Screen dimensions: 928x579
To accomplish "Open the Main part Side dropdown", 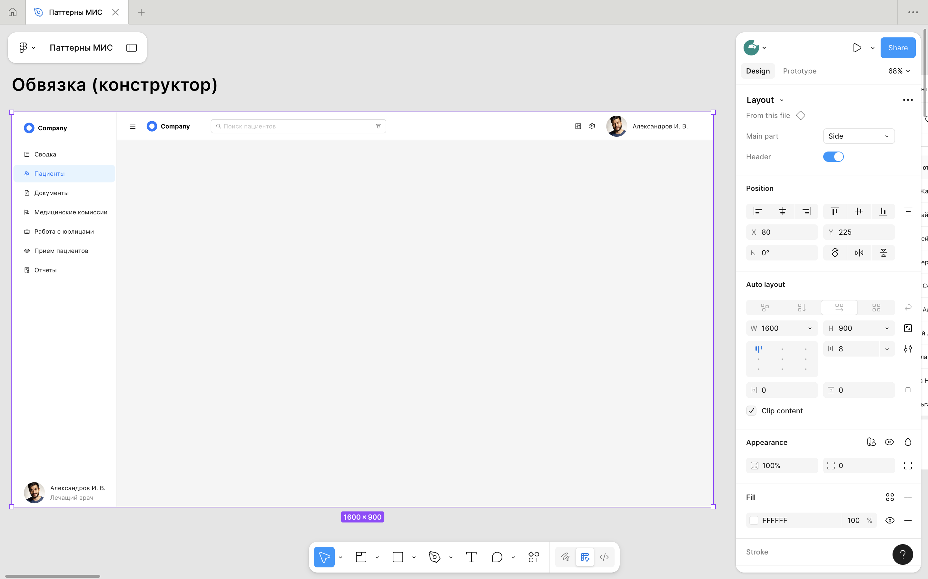I will (x=858, y=136).
